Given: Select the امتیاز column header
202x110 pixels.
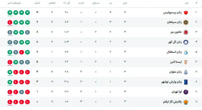Looking at the screenshot, I should 37,3.
